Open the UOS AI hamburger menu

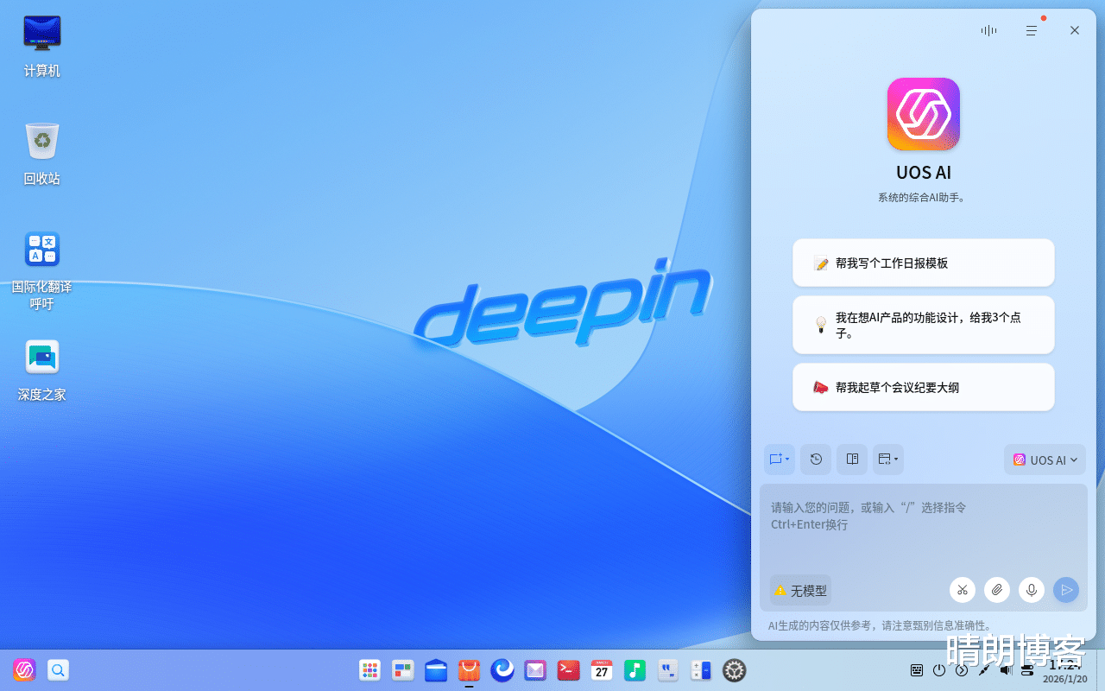1032,30
